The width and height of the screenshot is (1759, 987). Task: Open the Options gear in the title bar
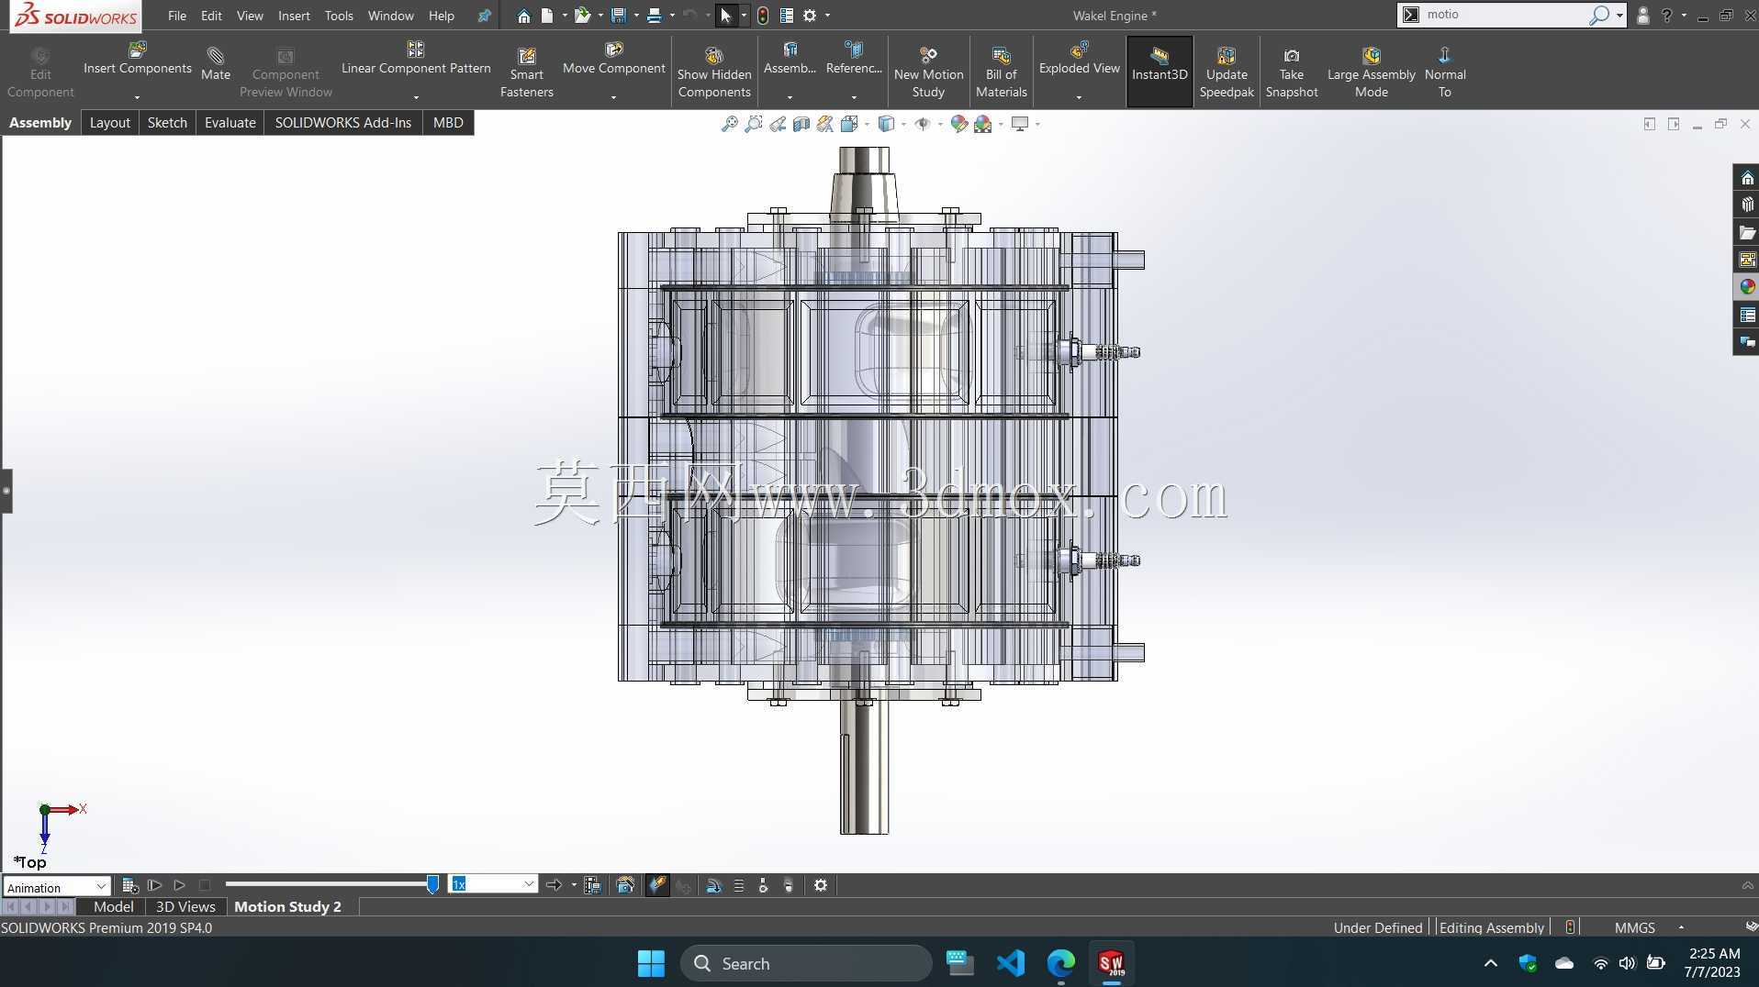pyautogui.click(x=810, y=16)
